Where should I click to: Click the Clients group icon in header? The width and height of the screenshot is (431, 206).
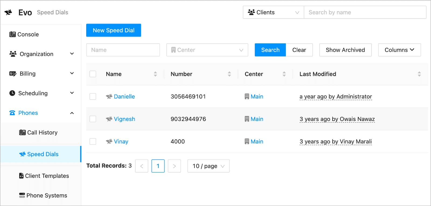pos(251,12)
